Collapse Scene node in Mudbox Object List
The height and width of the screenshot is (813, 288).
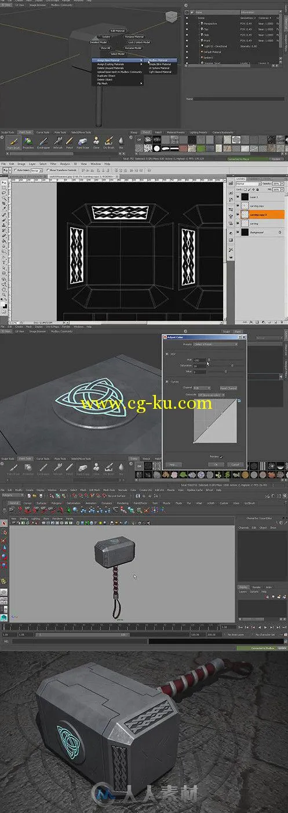(195, 18)
